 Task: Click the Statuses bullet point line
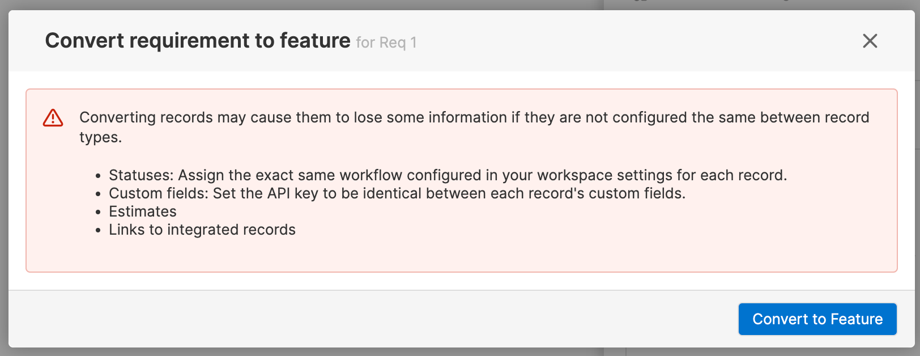[x=448, y=175]
